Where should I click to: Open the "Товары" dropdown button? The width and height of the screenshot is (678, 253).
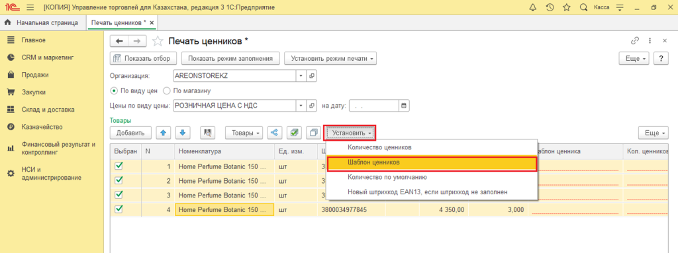(244, 133)
